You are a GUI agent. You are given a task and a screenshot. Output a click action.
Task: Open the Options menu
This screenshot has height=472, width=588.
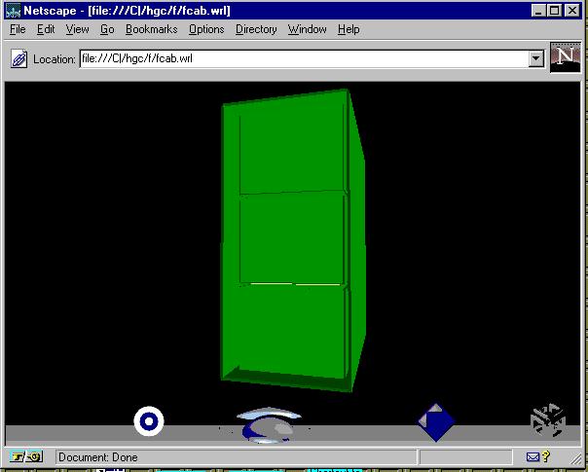206,29
